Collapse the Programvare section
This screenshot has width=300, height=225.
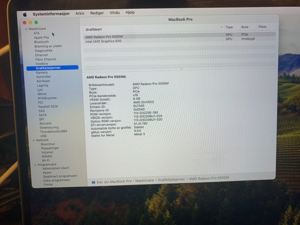tap(35, 165)
